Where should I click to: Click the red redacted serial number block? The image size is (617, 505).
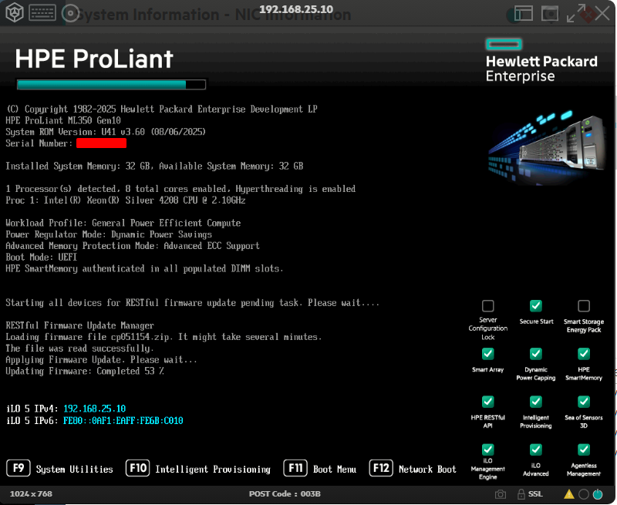pos(102,143)
